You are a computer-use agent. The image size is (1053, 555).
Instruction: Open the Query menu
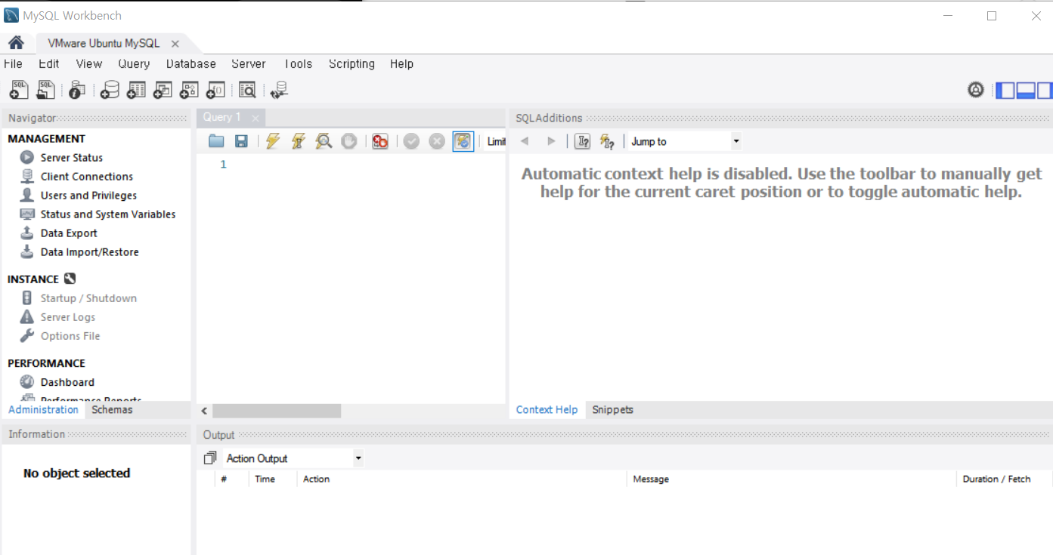click(x=134, y=63)
